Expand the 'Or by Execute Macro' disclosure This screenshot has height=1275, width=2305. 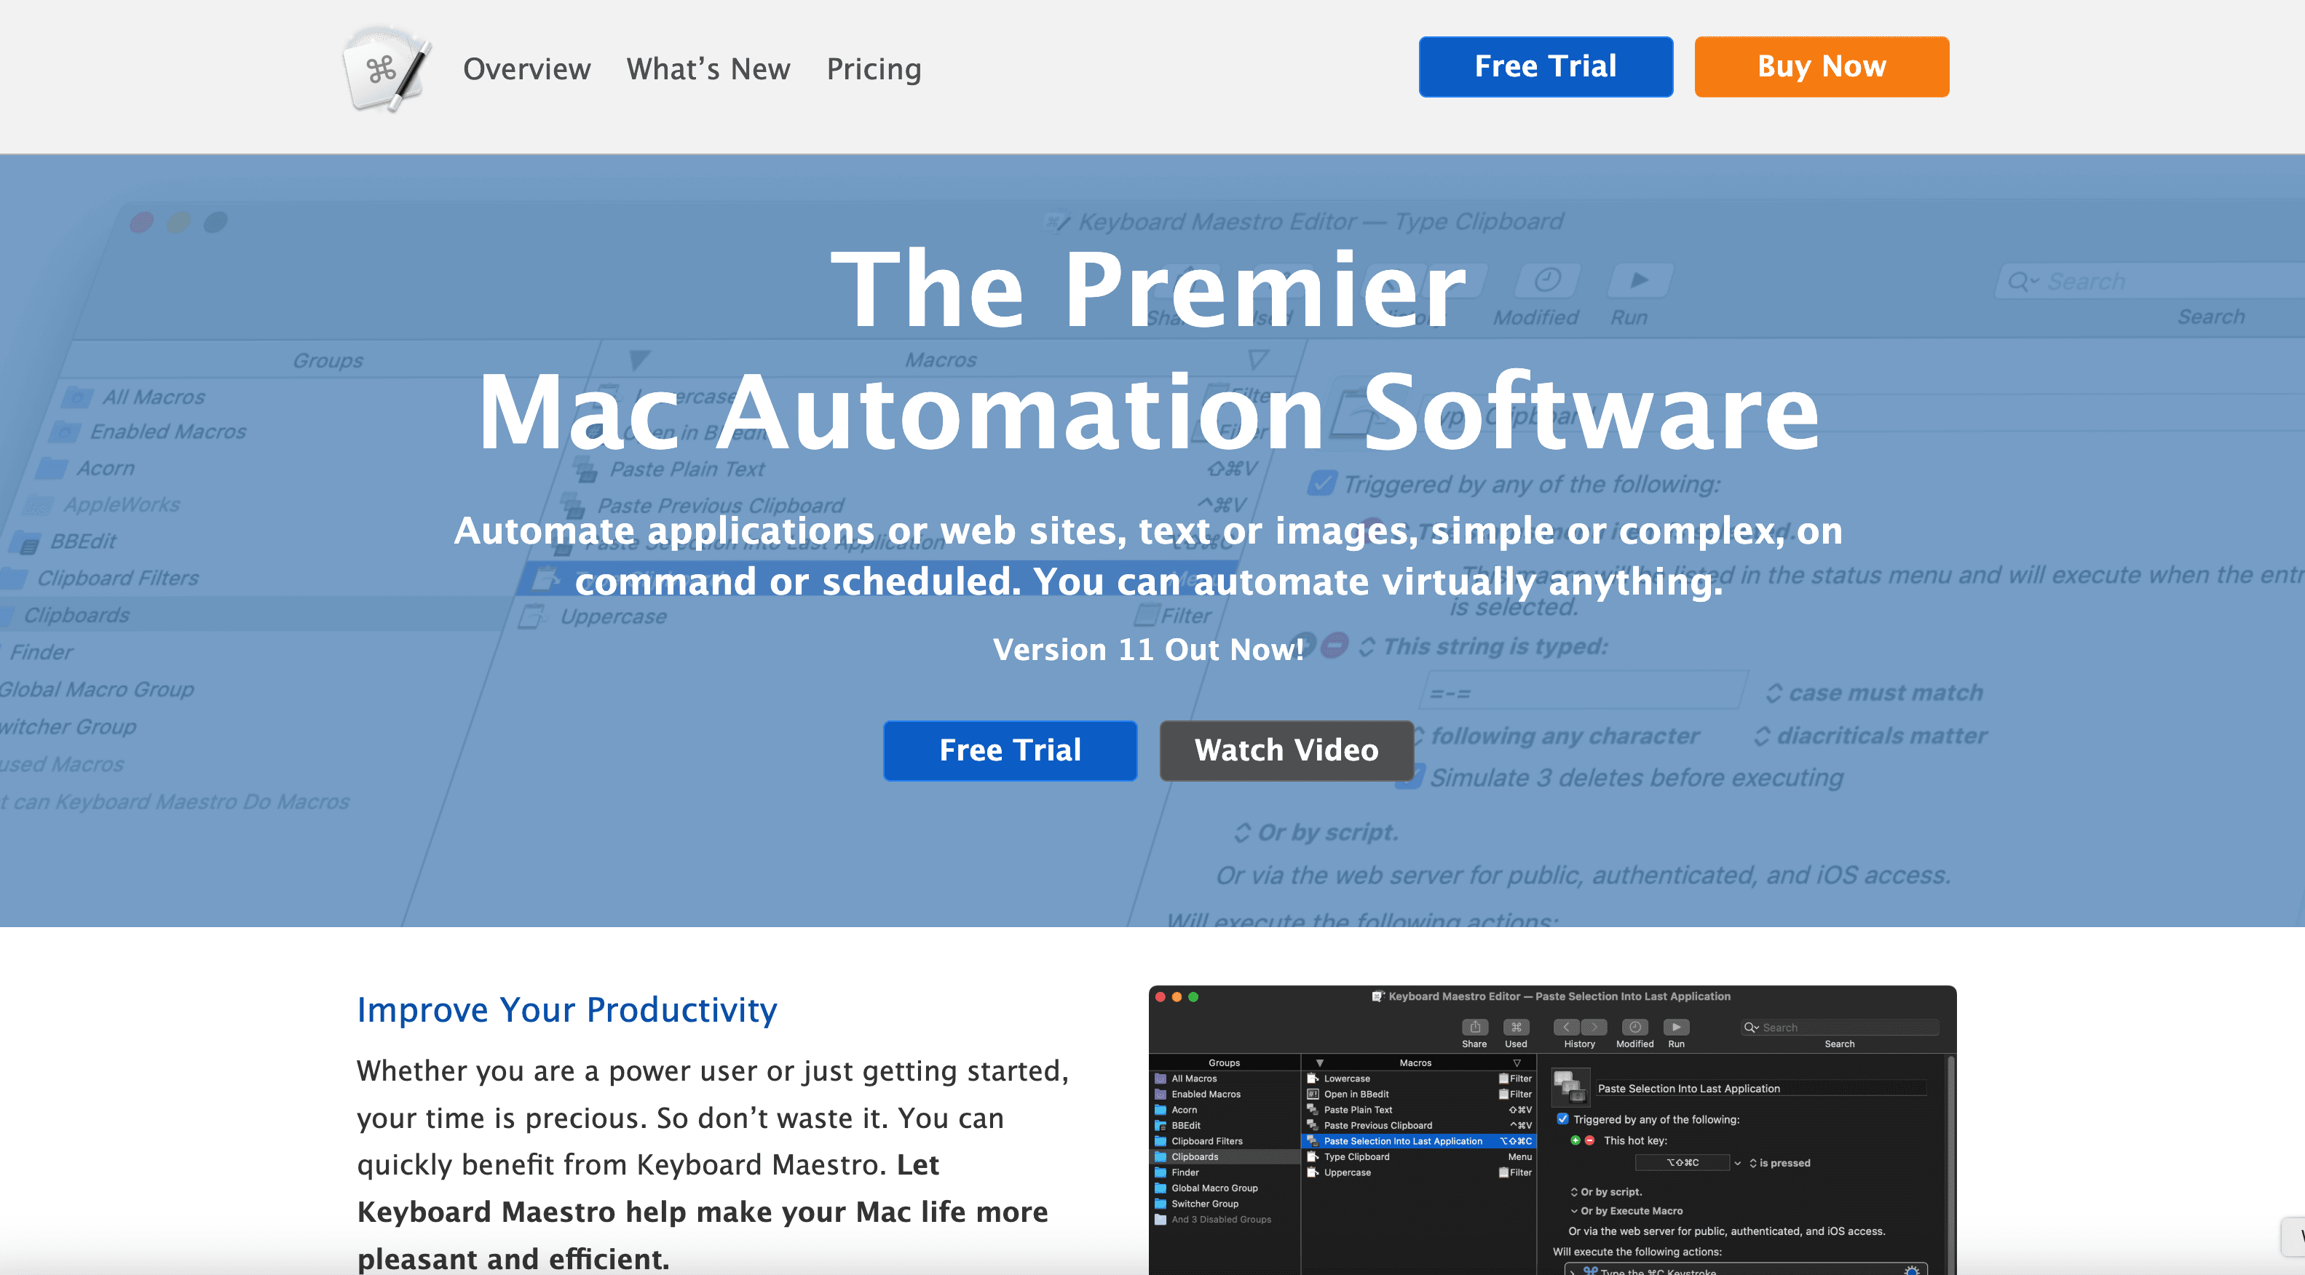(1575, 1212)
